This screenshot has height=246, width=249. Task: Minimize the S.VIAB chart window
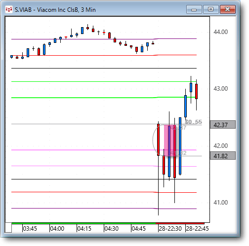point(194,9)
